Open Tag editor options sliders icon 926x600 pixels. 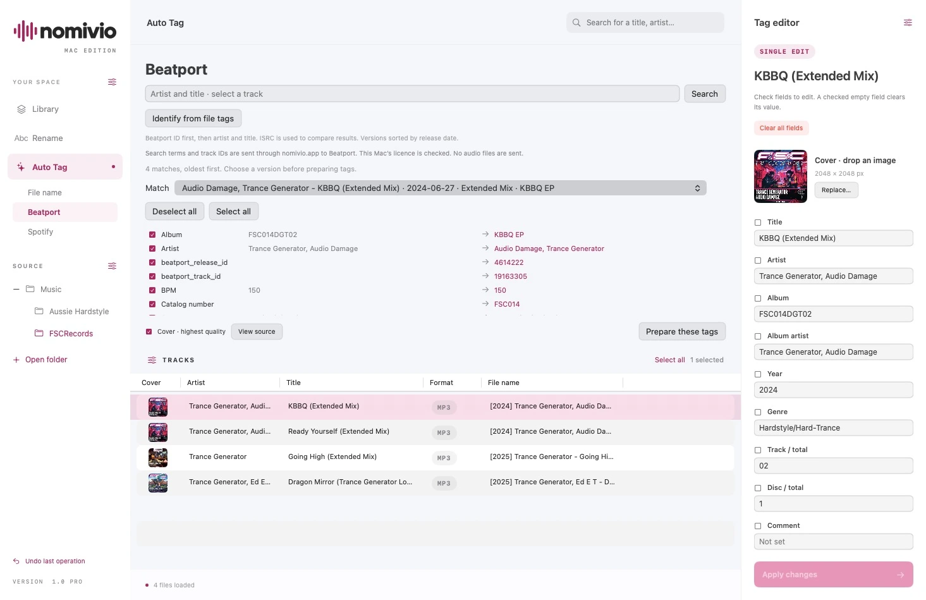pyautogui.click(x=908, y=23)
